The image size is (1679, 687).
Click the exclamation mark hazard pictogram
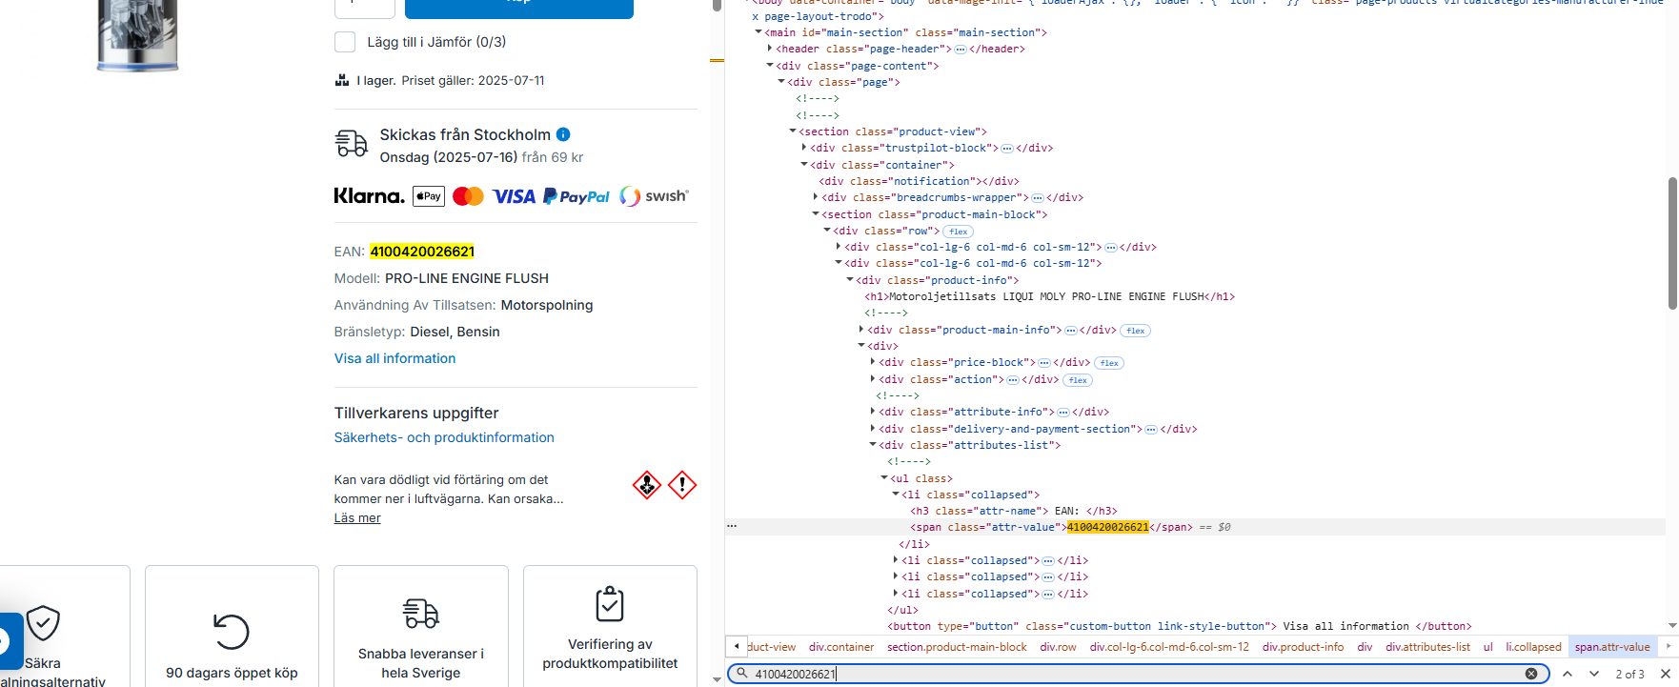click(x=682, y=485)
